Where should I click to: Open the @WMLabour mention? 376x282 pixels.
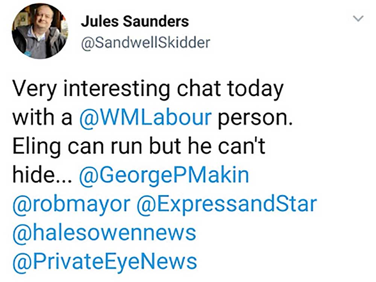pos(146,118)
